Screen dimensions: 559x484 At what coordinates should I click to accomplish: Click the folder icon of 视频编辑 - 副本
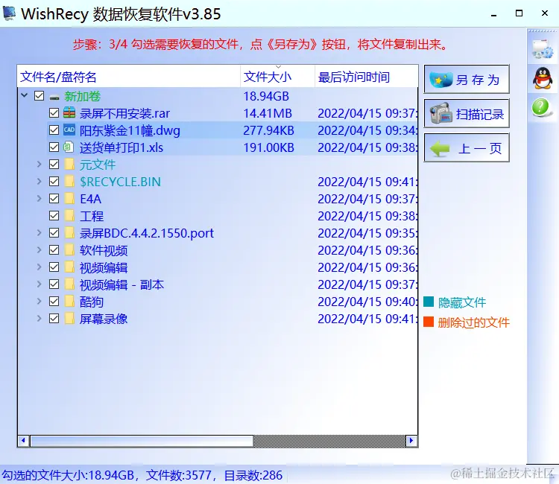[x=69, y=284]
